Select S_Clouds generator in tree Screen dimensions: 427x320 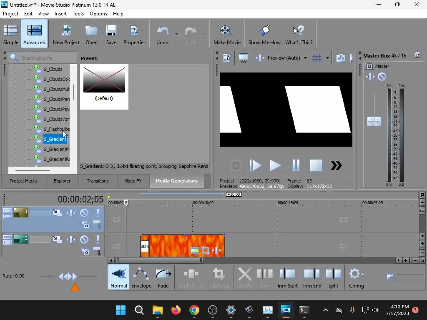53,69
